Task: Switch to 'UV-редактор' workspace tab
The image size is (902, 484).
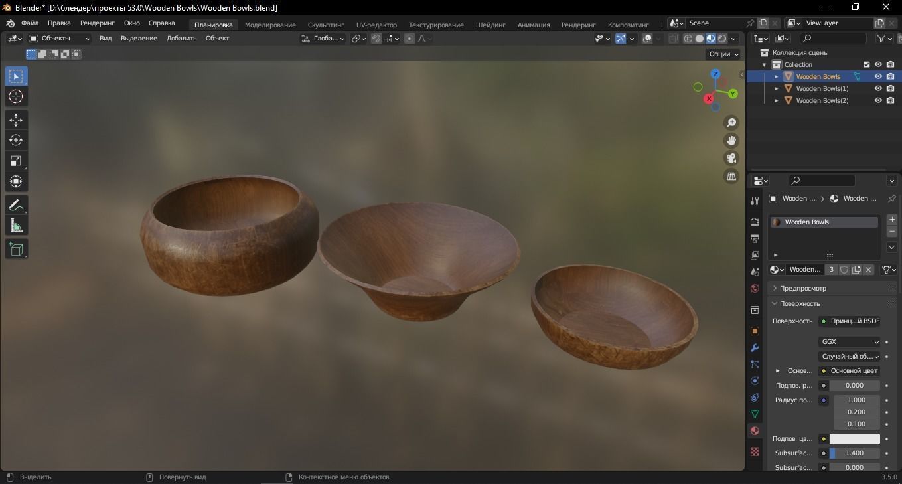Action: click(x=376, y=25)
